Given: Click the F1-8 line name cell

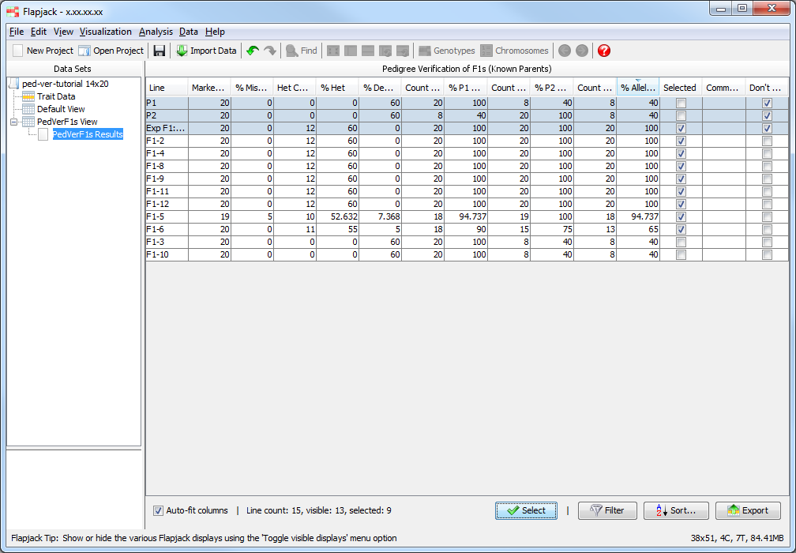Looking at the screenshot, I should (167, 167).
